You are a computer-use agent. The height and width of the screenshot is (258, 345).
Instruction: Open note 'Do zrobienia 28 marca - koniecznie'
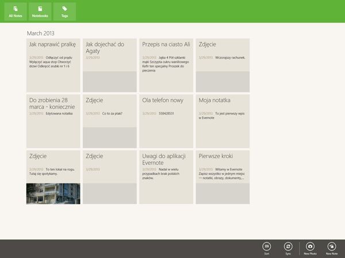tap(53, 121)
